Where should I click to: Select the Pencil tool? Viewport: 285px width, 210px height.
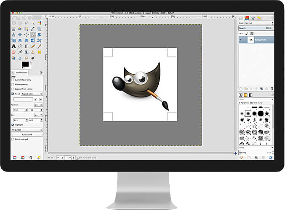point(33,46)
